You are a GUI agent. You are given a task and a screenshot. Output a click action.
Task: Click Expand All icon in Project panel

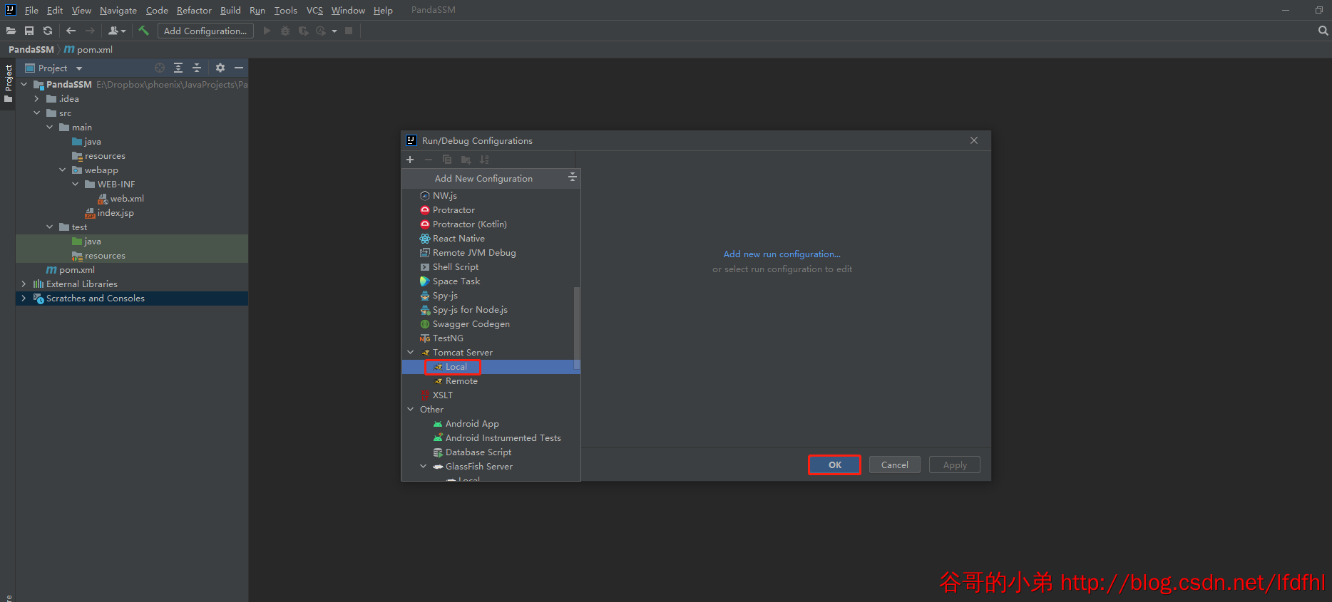coord(178,68)
